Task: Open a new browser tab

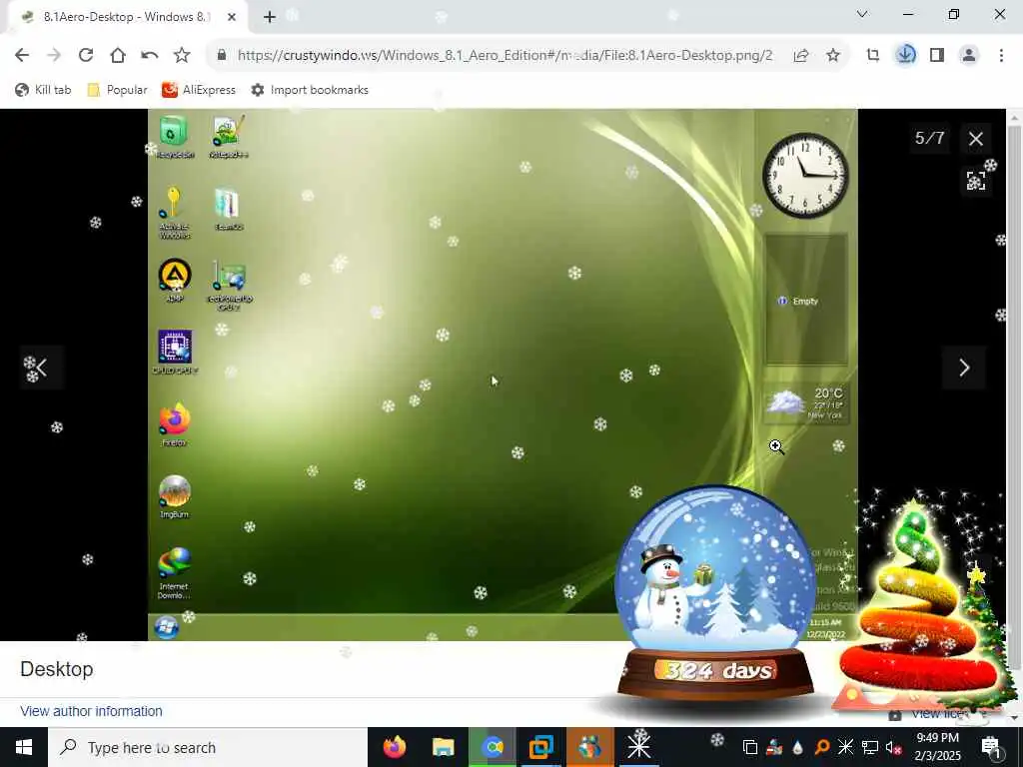Action: pyautogui.click(x=270, y=17)
